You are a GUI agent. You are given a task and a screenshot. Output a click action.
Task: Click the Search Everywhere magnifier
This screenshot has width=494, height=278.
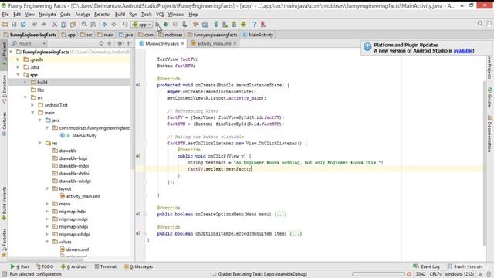pos(480,24)
